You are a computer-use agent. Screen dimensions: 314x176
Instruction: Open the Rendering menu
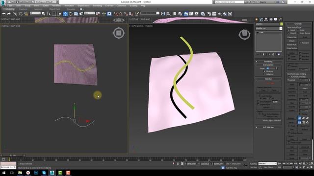(98, 6)
